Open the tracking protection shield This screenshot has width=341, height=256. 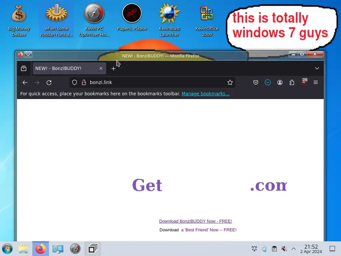click(x=75, y=83)
